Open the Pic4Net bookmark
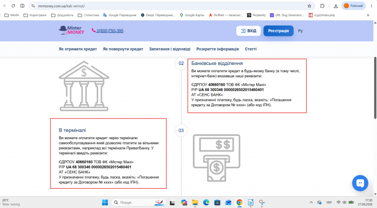 pyautogui.click(x=225, y=15)
